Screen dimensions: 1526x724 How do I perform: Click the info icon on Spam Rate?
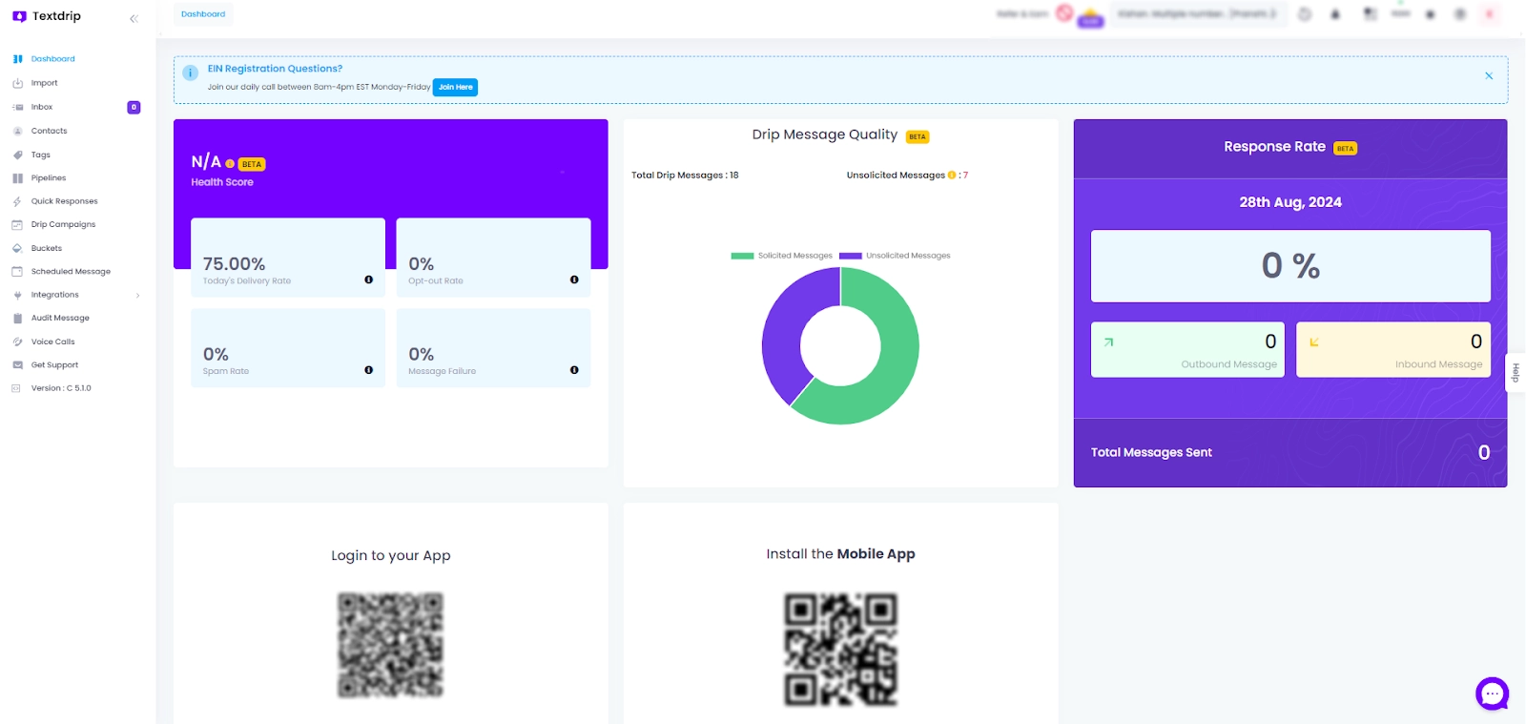368,370
